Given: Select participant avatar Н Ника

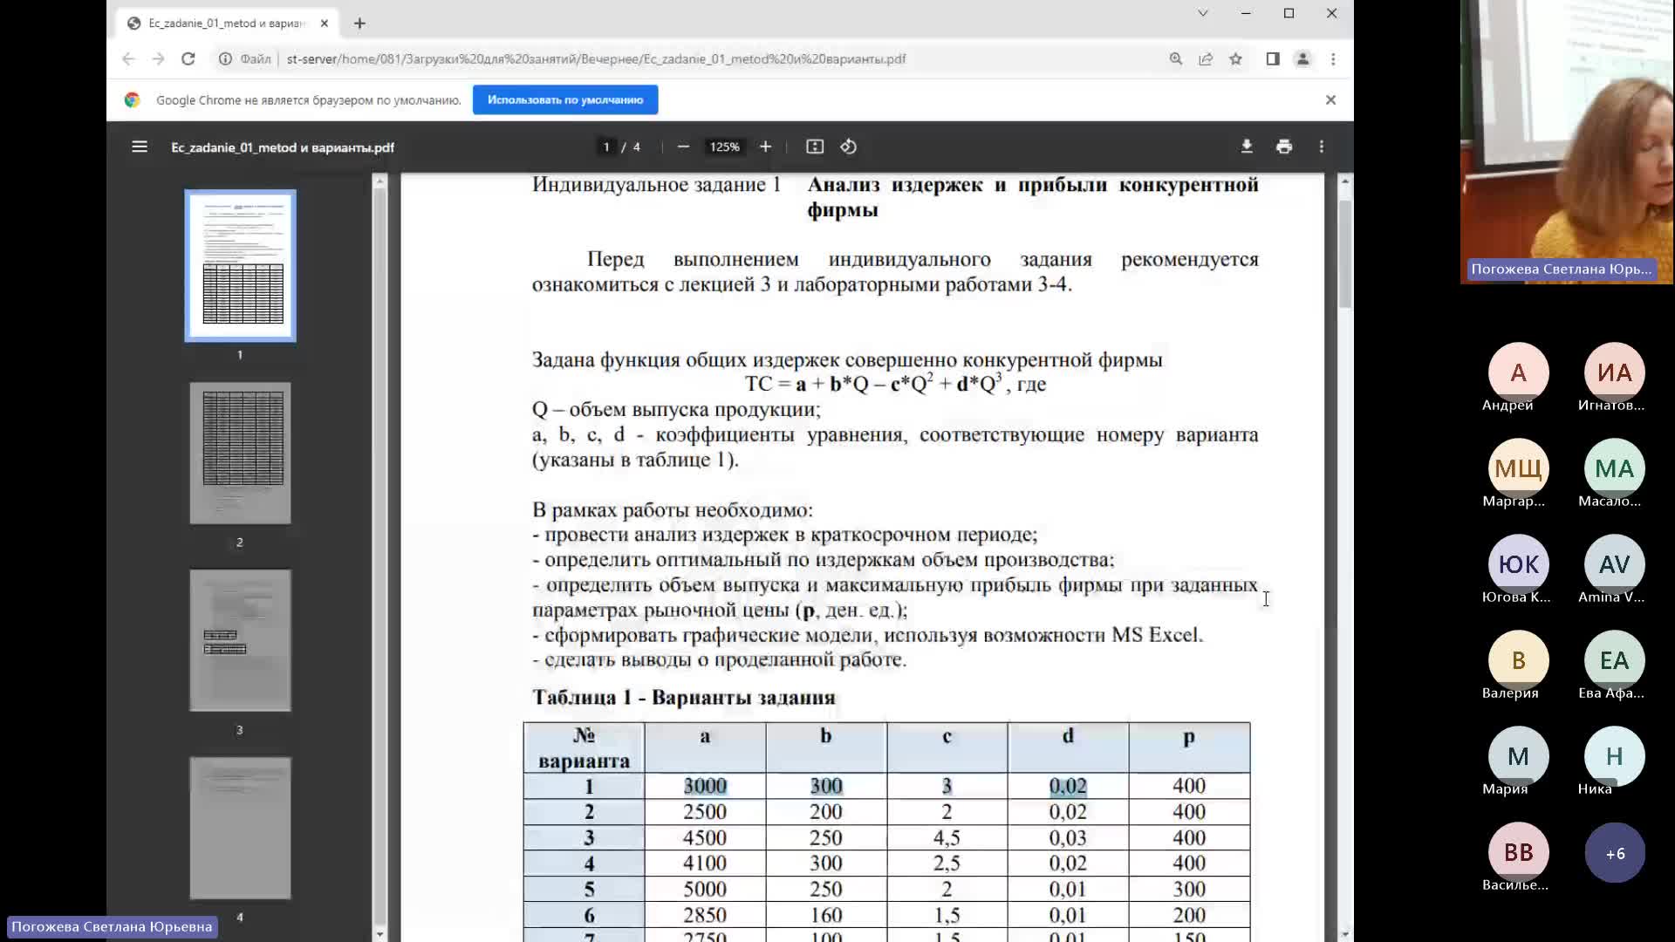Looking at the screenshot, I should 1614,756.
